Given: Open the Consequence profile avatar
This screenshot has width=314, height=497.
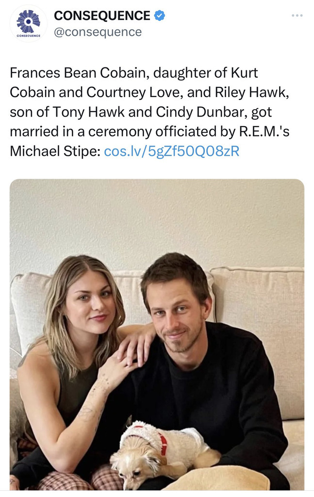Looking at the screenshot, I should [28, 23].
